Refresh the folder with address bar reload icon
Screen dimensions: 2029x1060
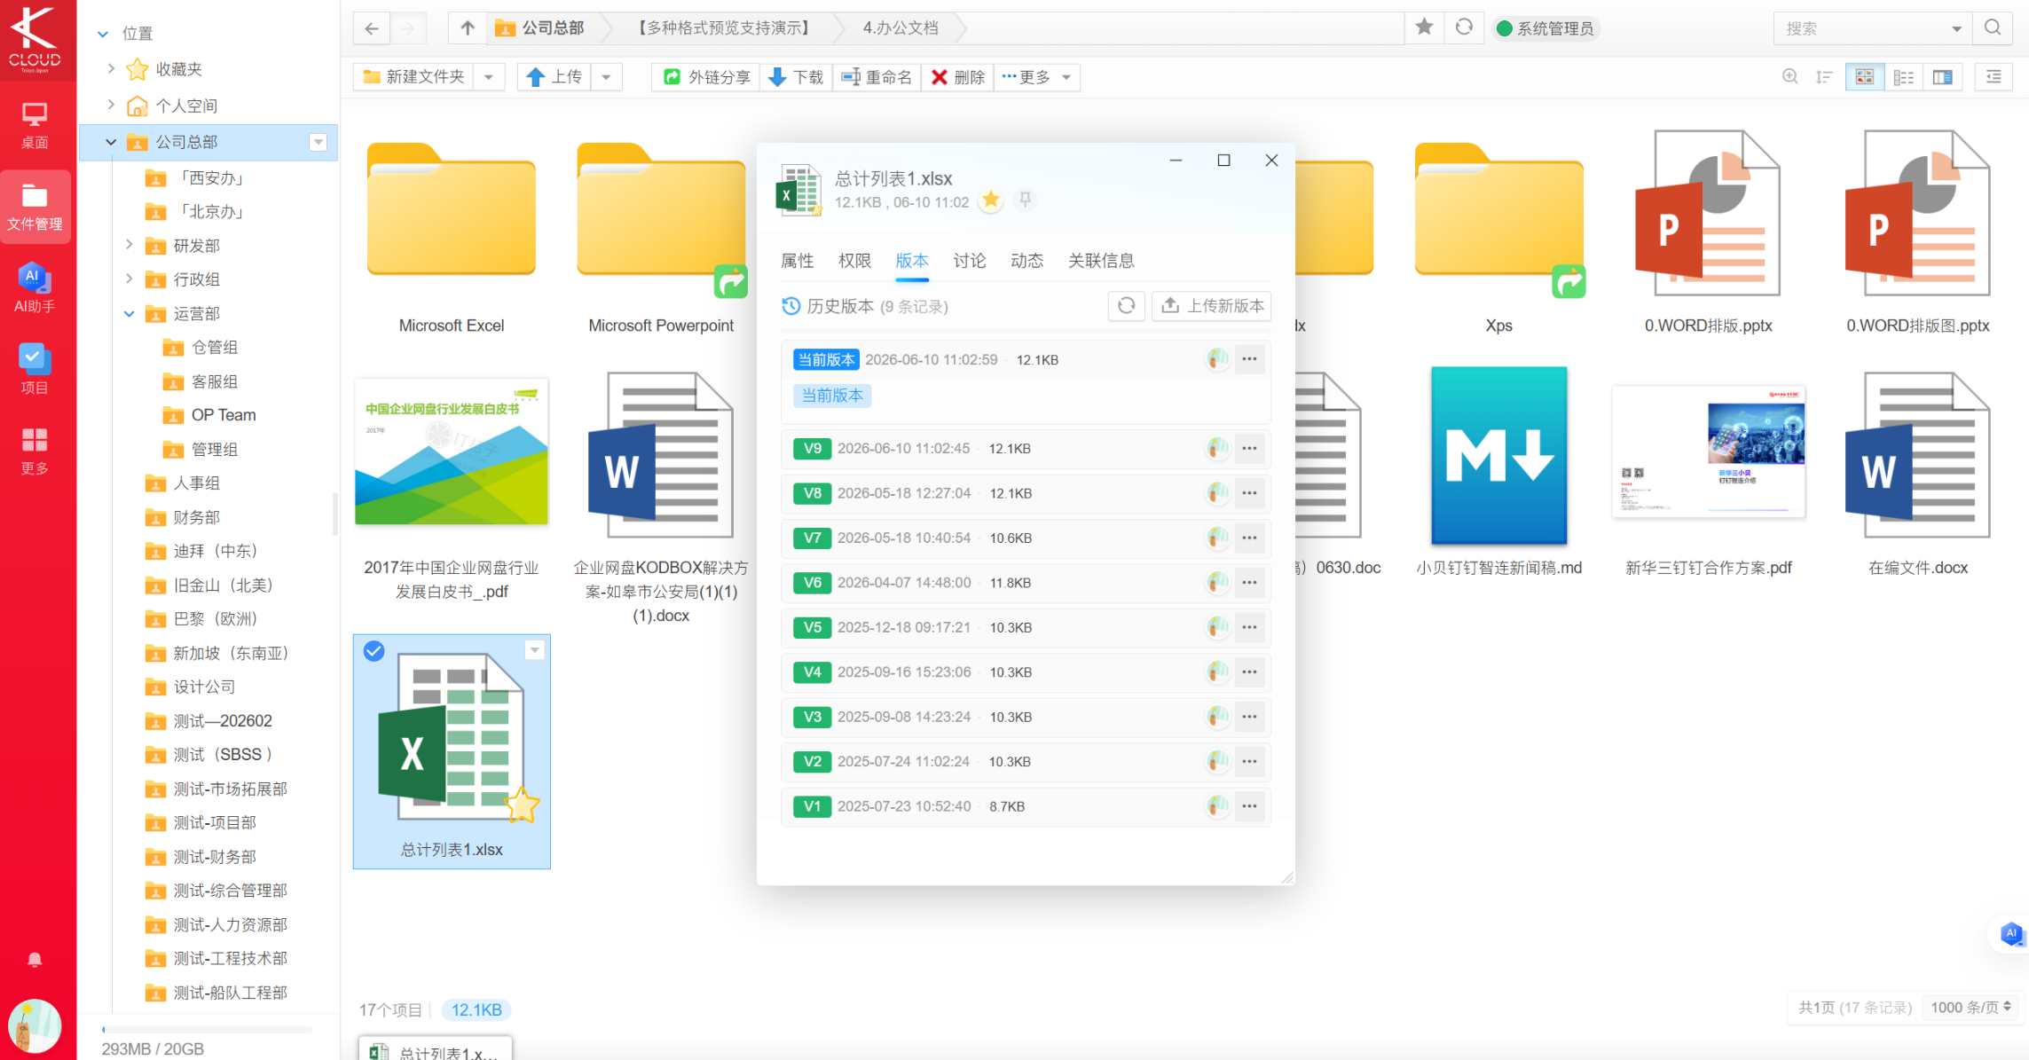tap(1464, 27)
